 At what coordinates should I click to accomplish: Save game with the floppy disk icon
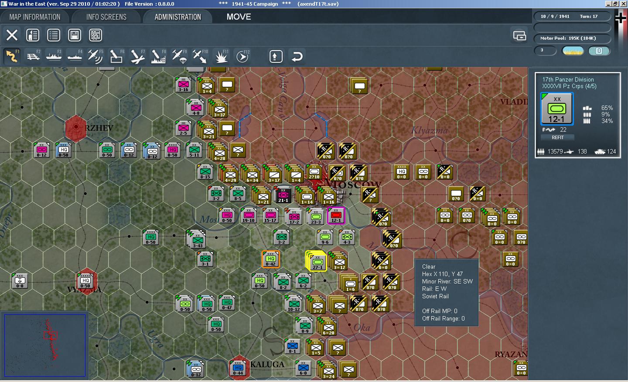pyautogui.click(x=75, y=35)
